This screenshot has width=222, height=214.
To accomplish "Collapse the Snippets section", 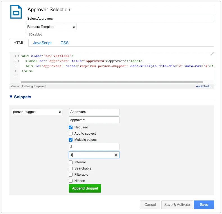I will point(11,97).
